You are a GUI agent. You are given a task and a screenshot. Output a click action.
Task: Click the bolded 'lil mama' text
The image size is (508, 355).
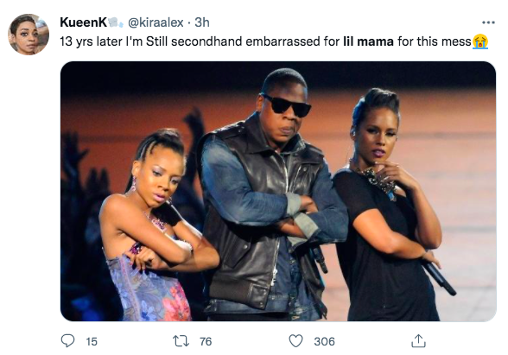click(368, 41)
